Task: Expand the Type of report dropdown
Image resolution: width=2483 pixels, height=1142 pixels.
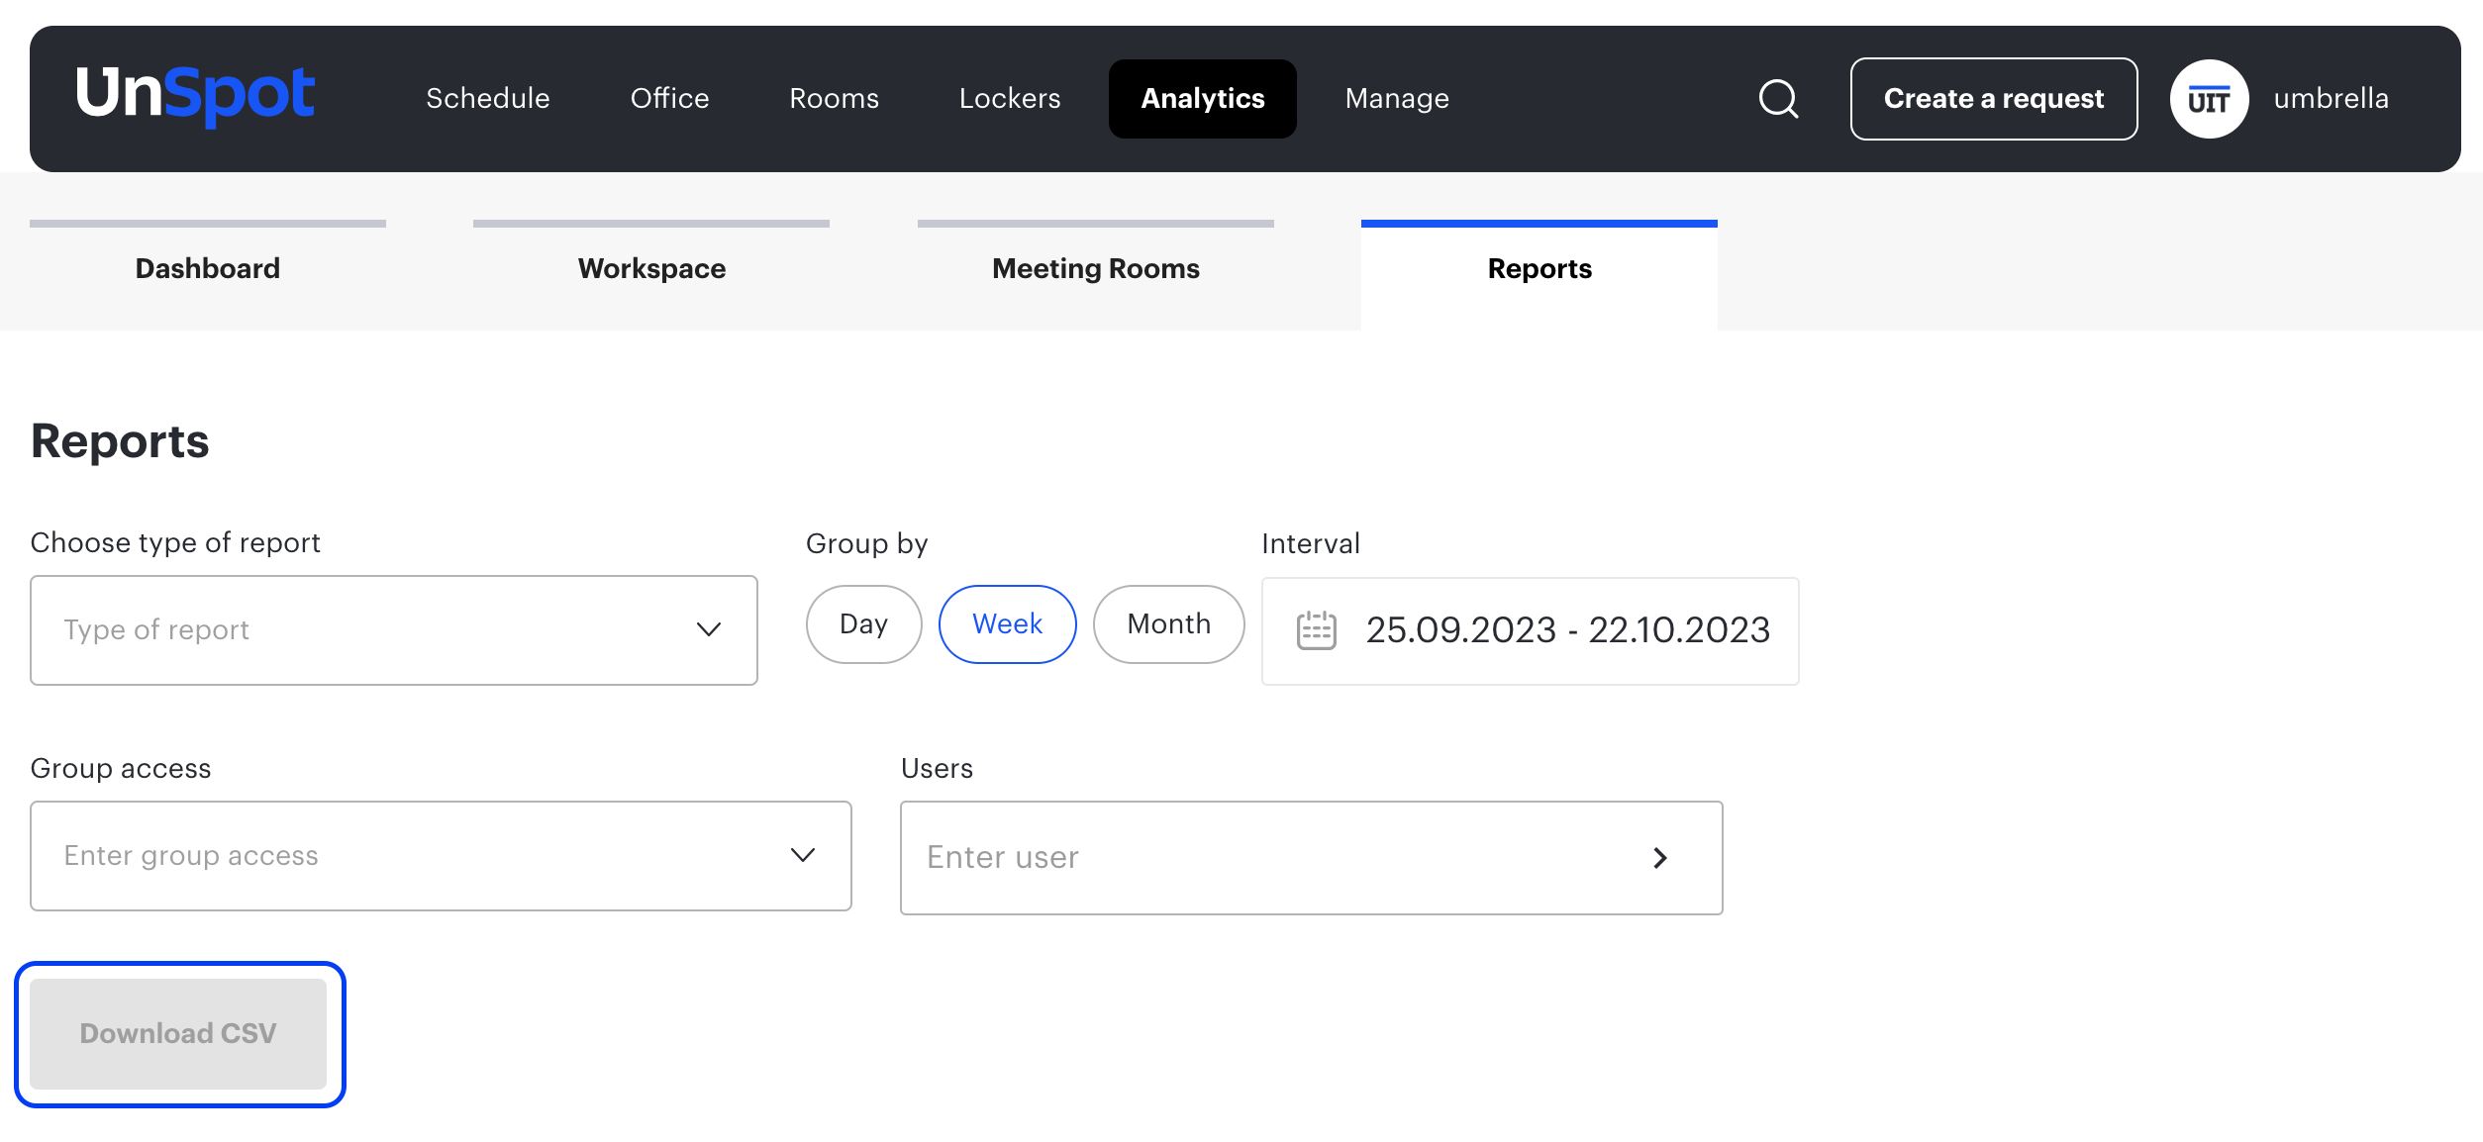Action: click(x=394, y=630)
